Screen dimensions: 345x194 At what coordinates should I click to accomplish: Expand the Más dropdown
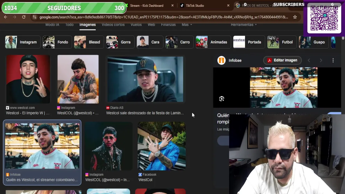(187, 25)
